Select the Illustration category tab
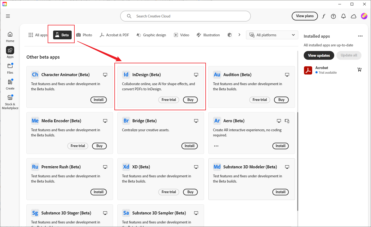This screenshot has height=227, width=371. 208,35
